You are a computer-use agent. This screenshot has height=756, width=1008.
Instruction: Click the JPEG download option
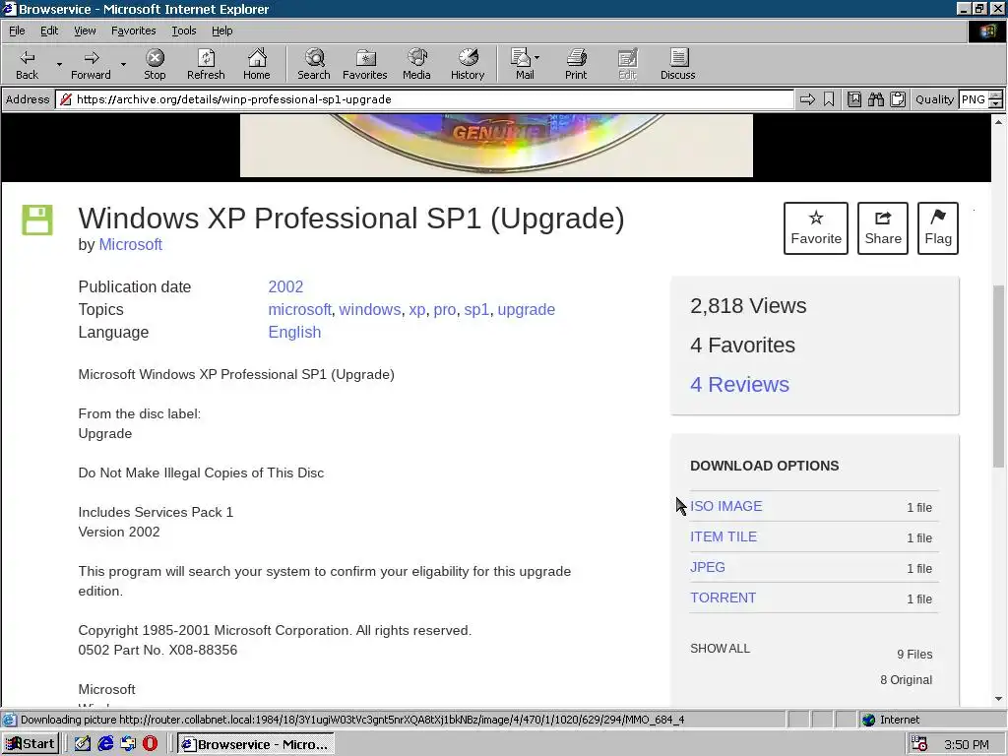coord(707,567)
